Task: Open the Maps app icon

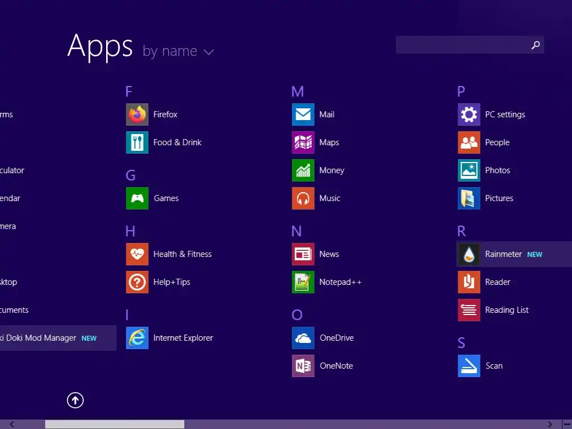Action: point(303,142)
